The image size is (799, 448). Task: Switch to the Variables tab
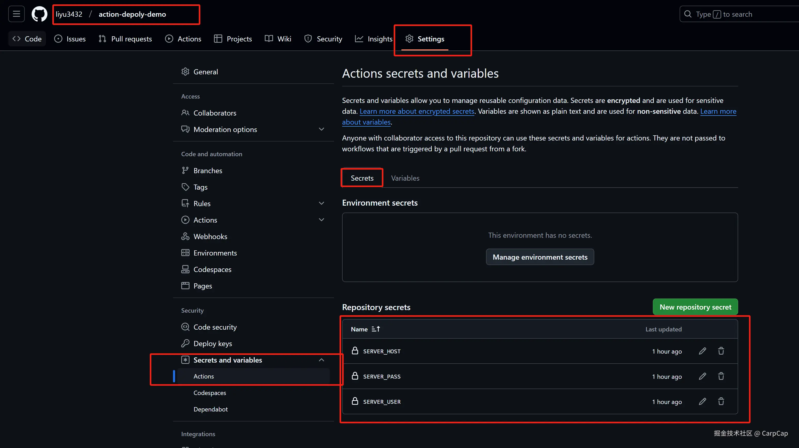click(405, 178)
